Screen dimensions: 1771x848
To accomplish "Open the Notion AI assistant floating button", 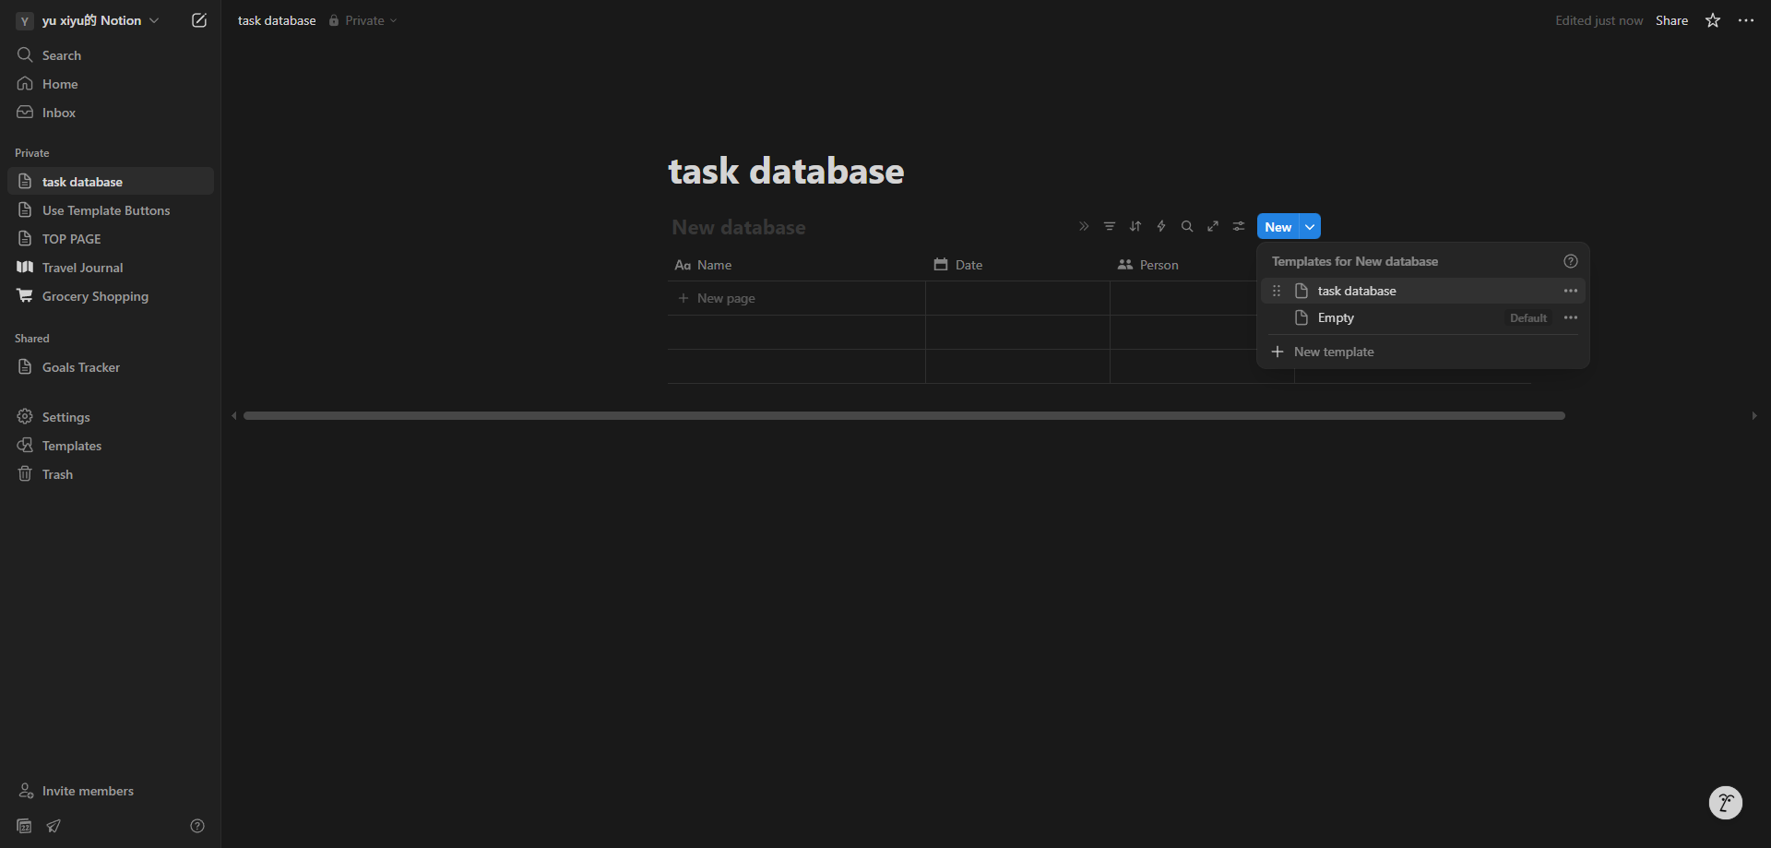I will click(x=1726, y=803).
